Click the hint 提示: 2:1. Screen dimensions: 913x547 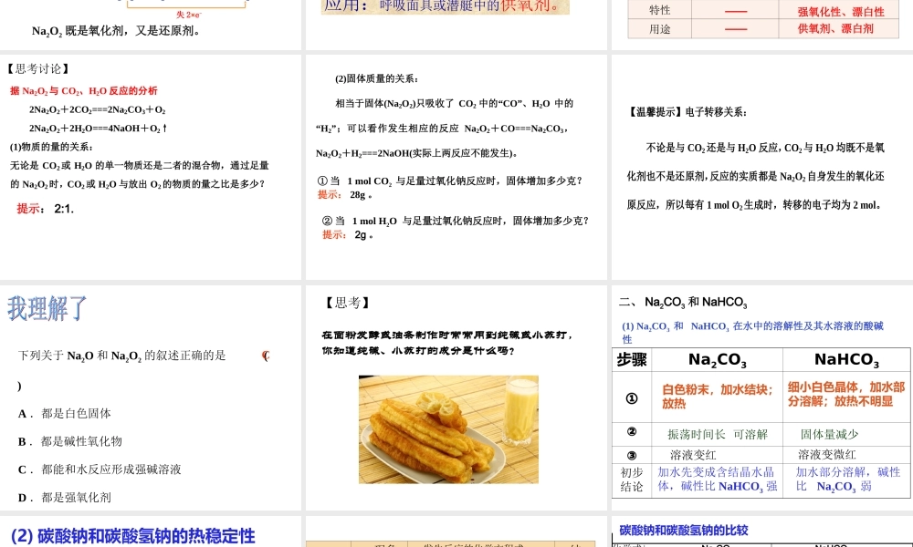coord(45,209)
